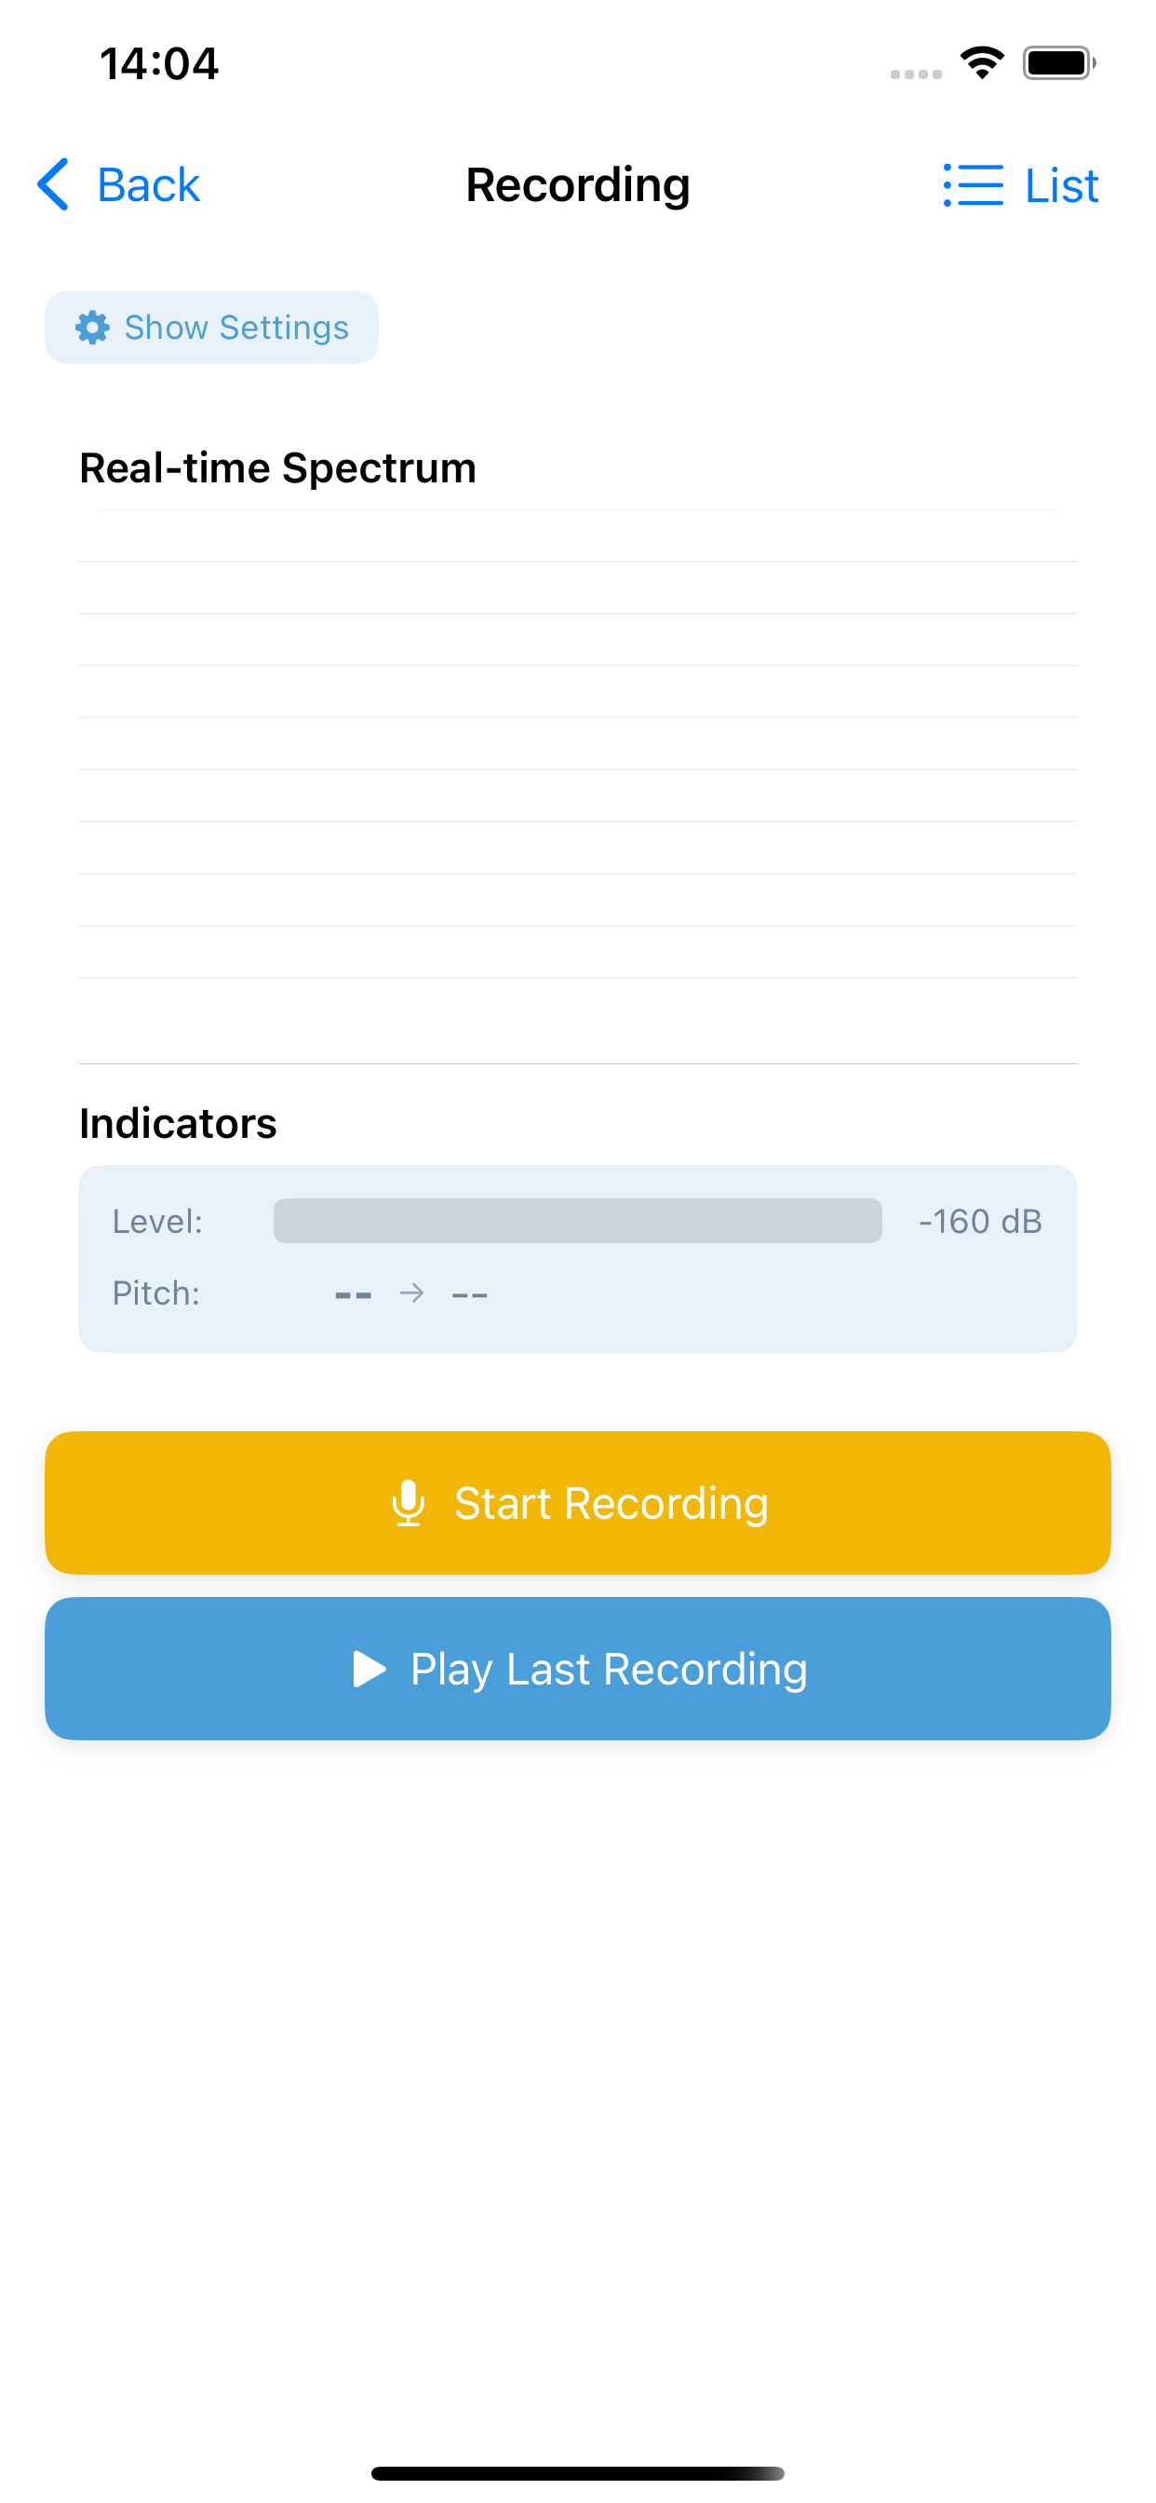
Task: Tap the -160 dB level readout
Action: (x=980, y=1222)
